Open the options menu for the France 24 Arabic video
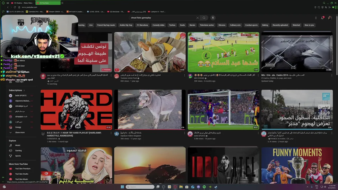The image size is (338, 190). click(332, 133)
